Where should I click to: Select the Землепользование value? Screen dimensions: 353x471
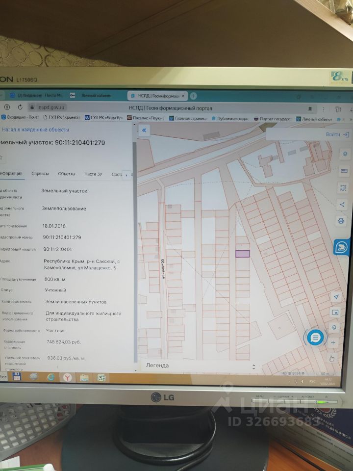64,209
